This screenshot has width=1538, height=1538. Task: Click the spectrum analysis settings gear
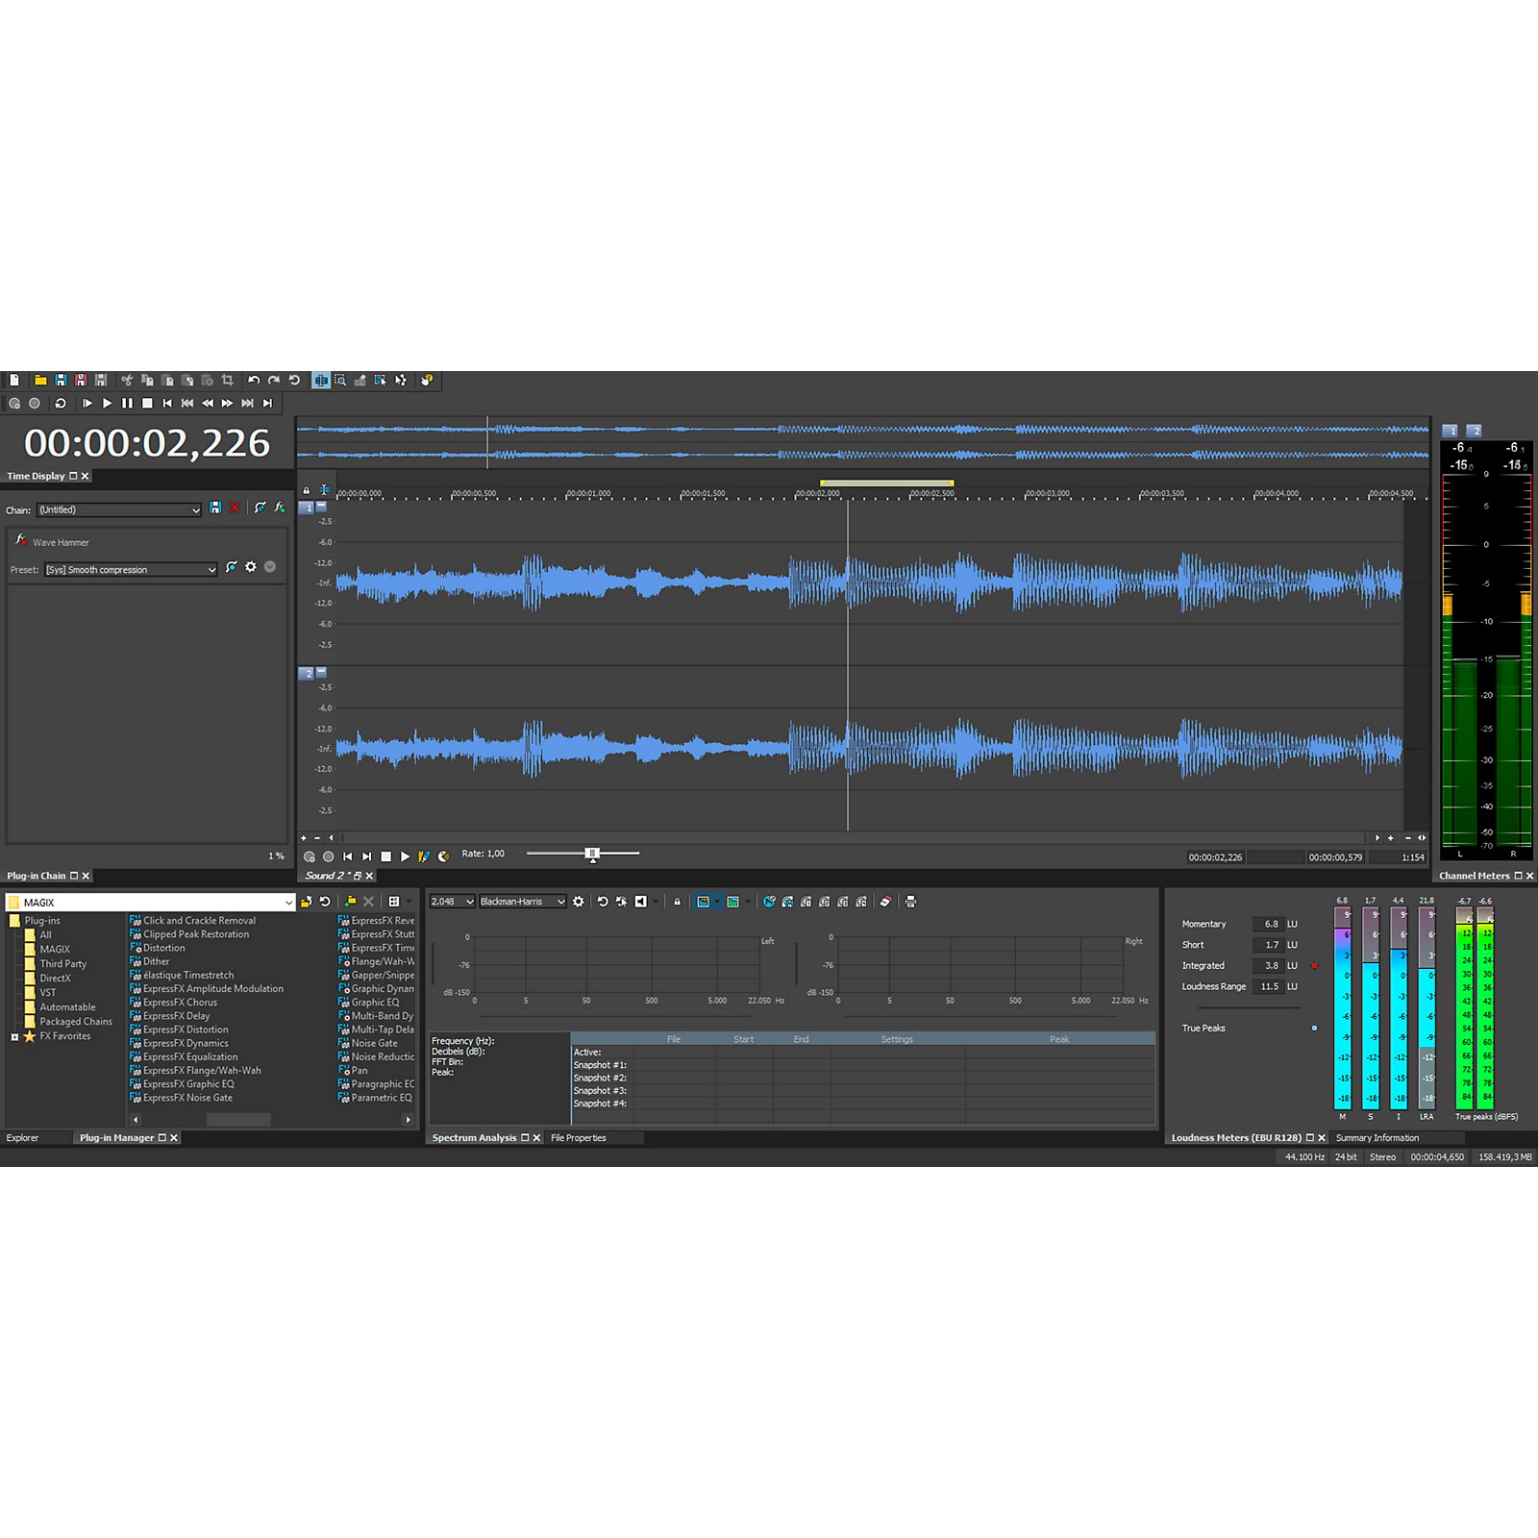(578, 902)
